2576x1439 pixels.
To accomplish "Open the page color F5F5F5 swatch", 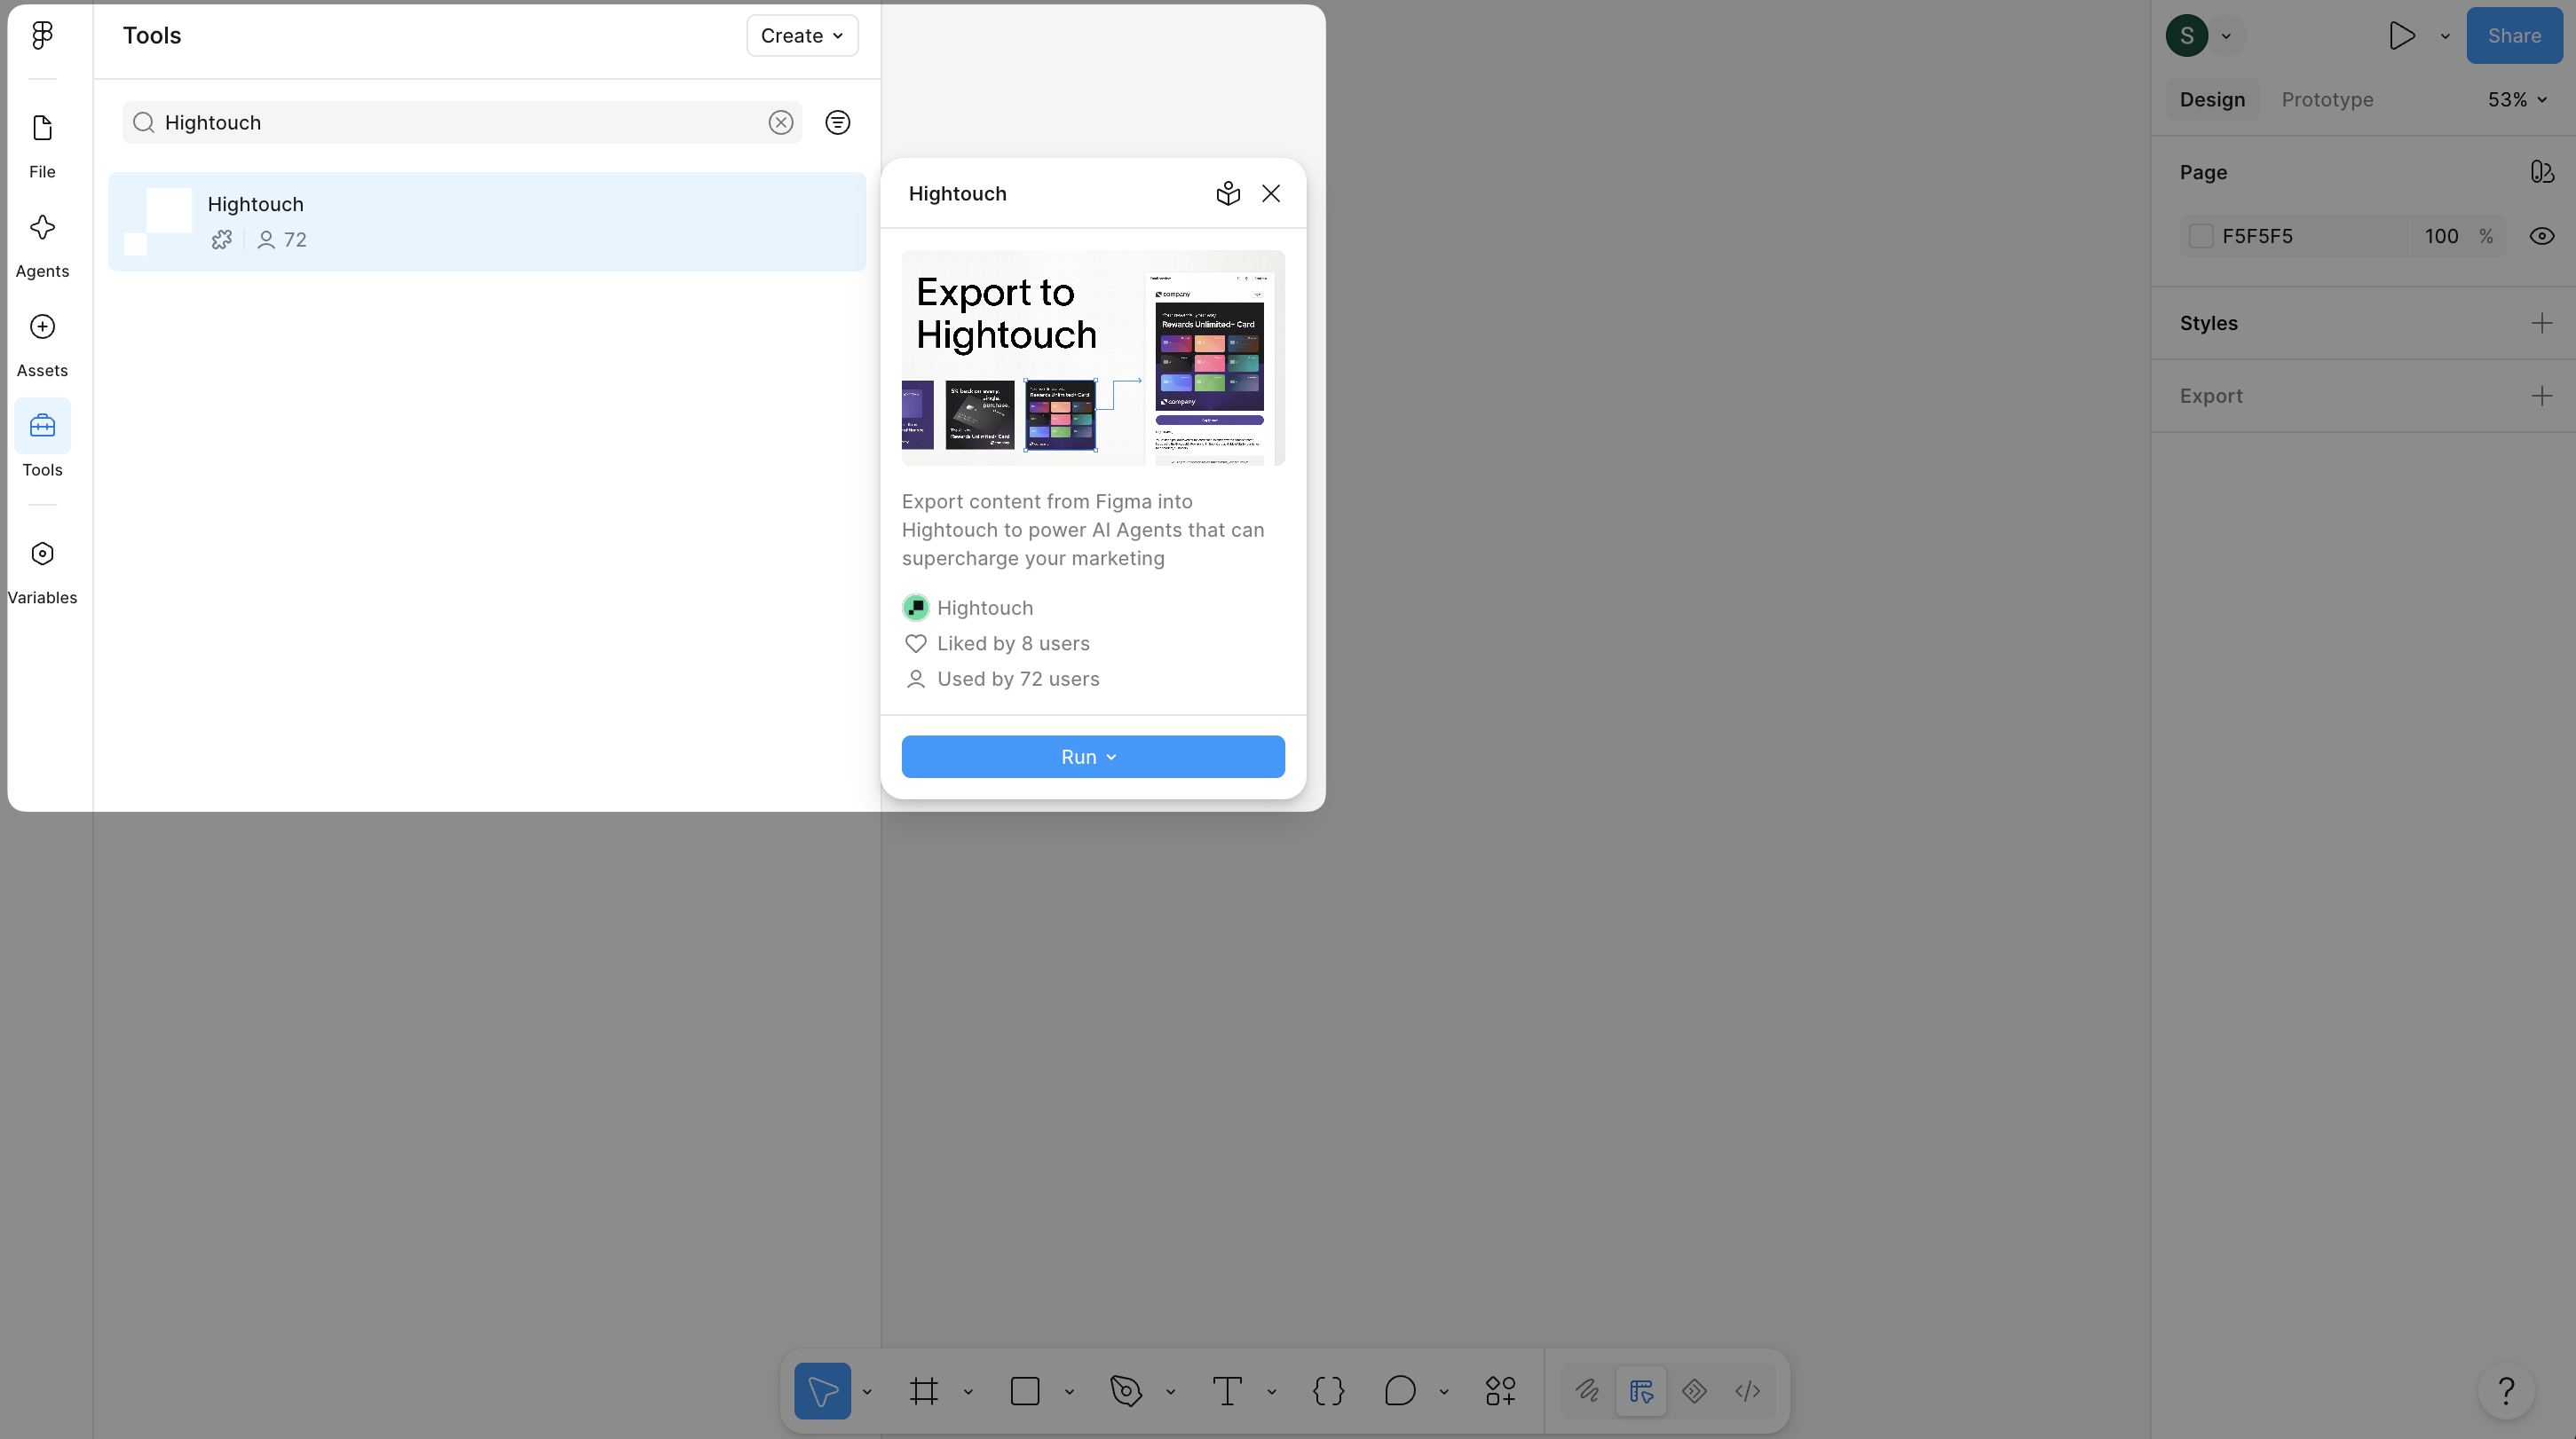I will 2201,236.
